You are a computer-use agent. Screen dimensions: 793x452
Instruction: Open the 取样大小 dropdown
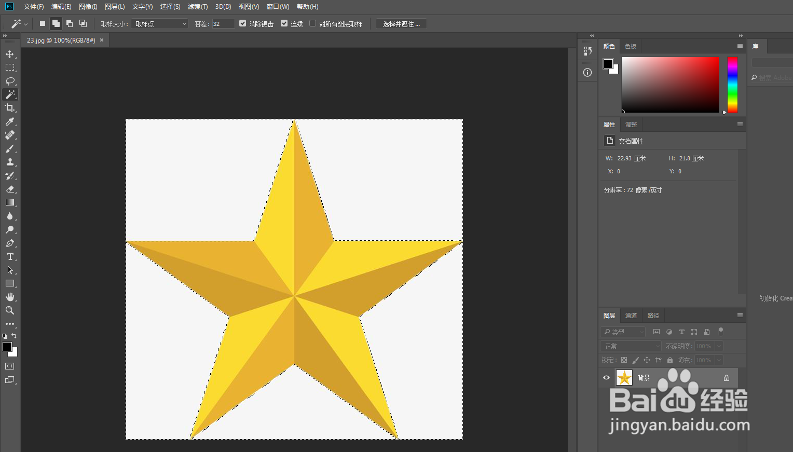pos(159,24)
